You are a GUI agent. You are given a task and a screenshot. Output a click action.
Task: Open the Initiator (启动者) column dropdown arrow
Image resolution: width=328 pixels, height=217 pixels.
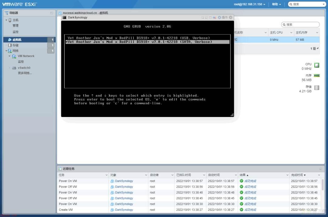173,175
